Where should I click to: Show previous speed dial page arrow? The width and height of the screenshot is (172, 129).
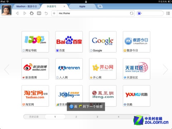(x=7, y=70)
